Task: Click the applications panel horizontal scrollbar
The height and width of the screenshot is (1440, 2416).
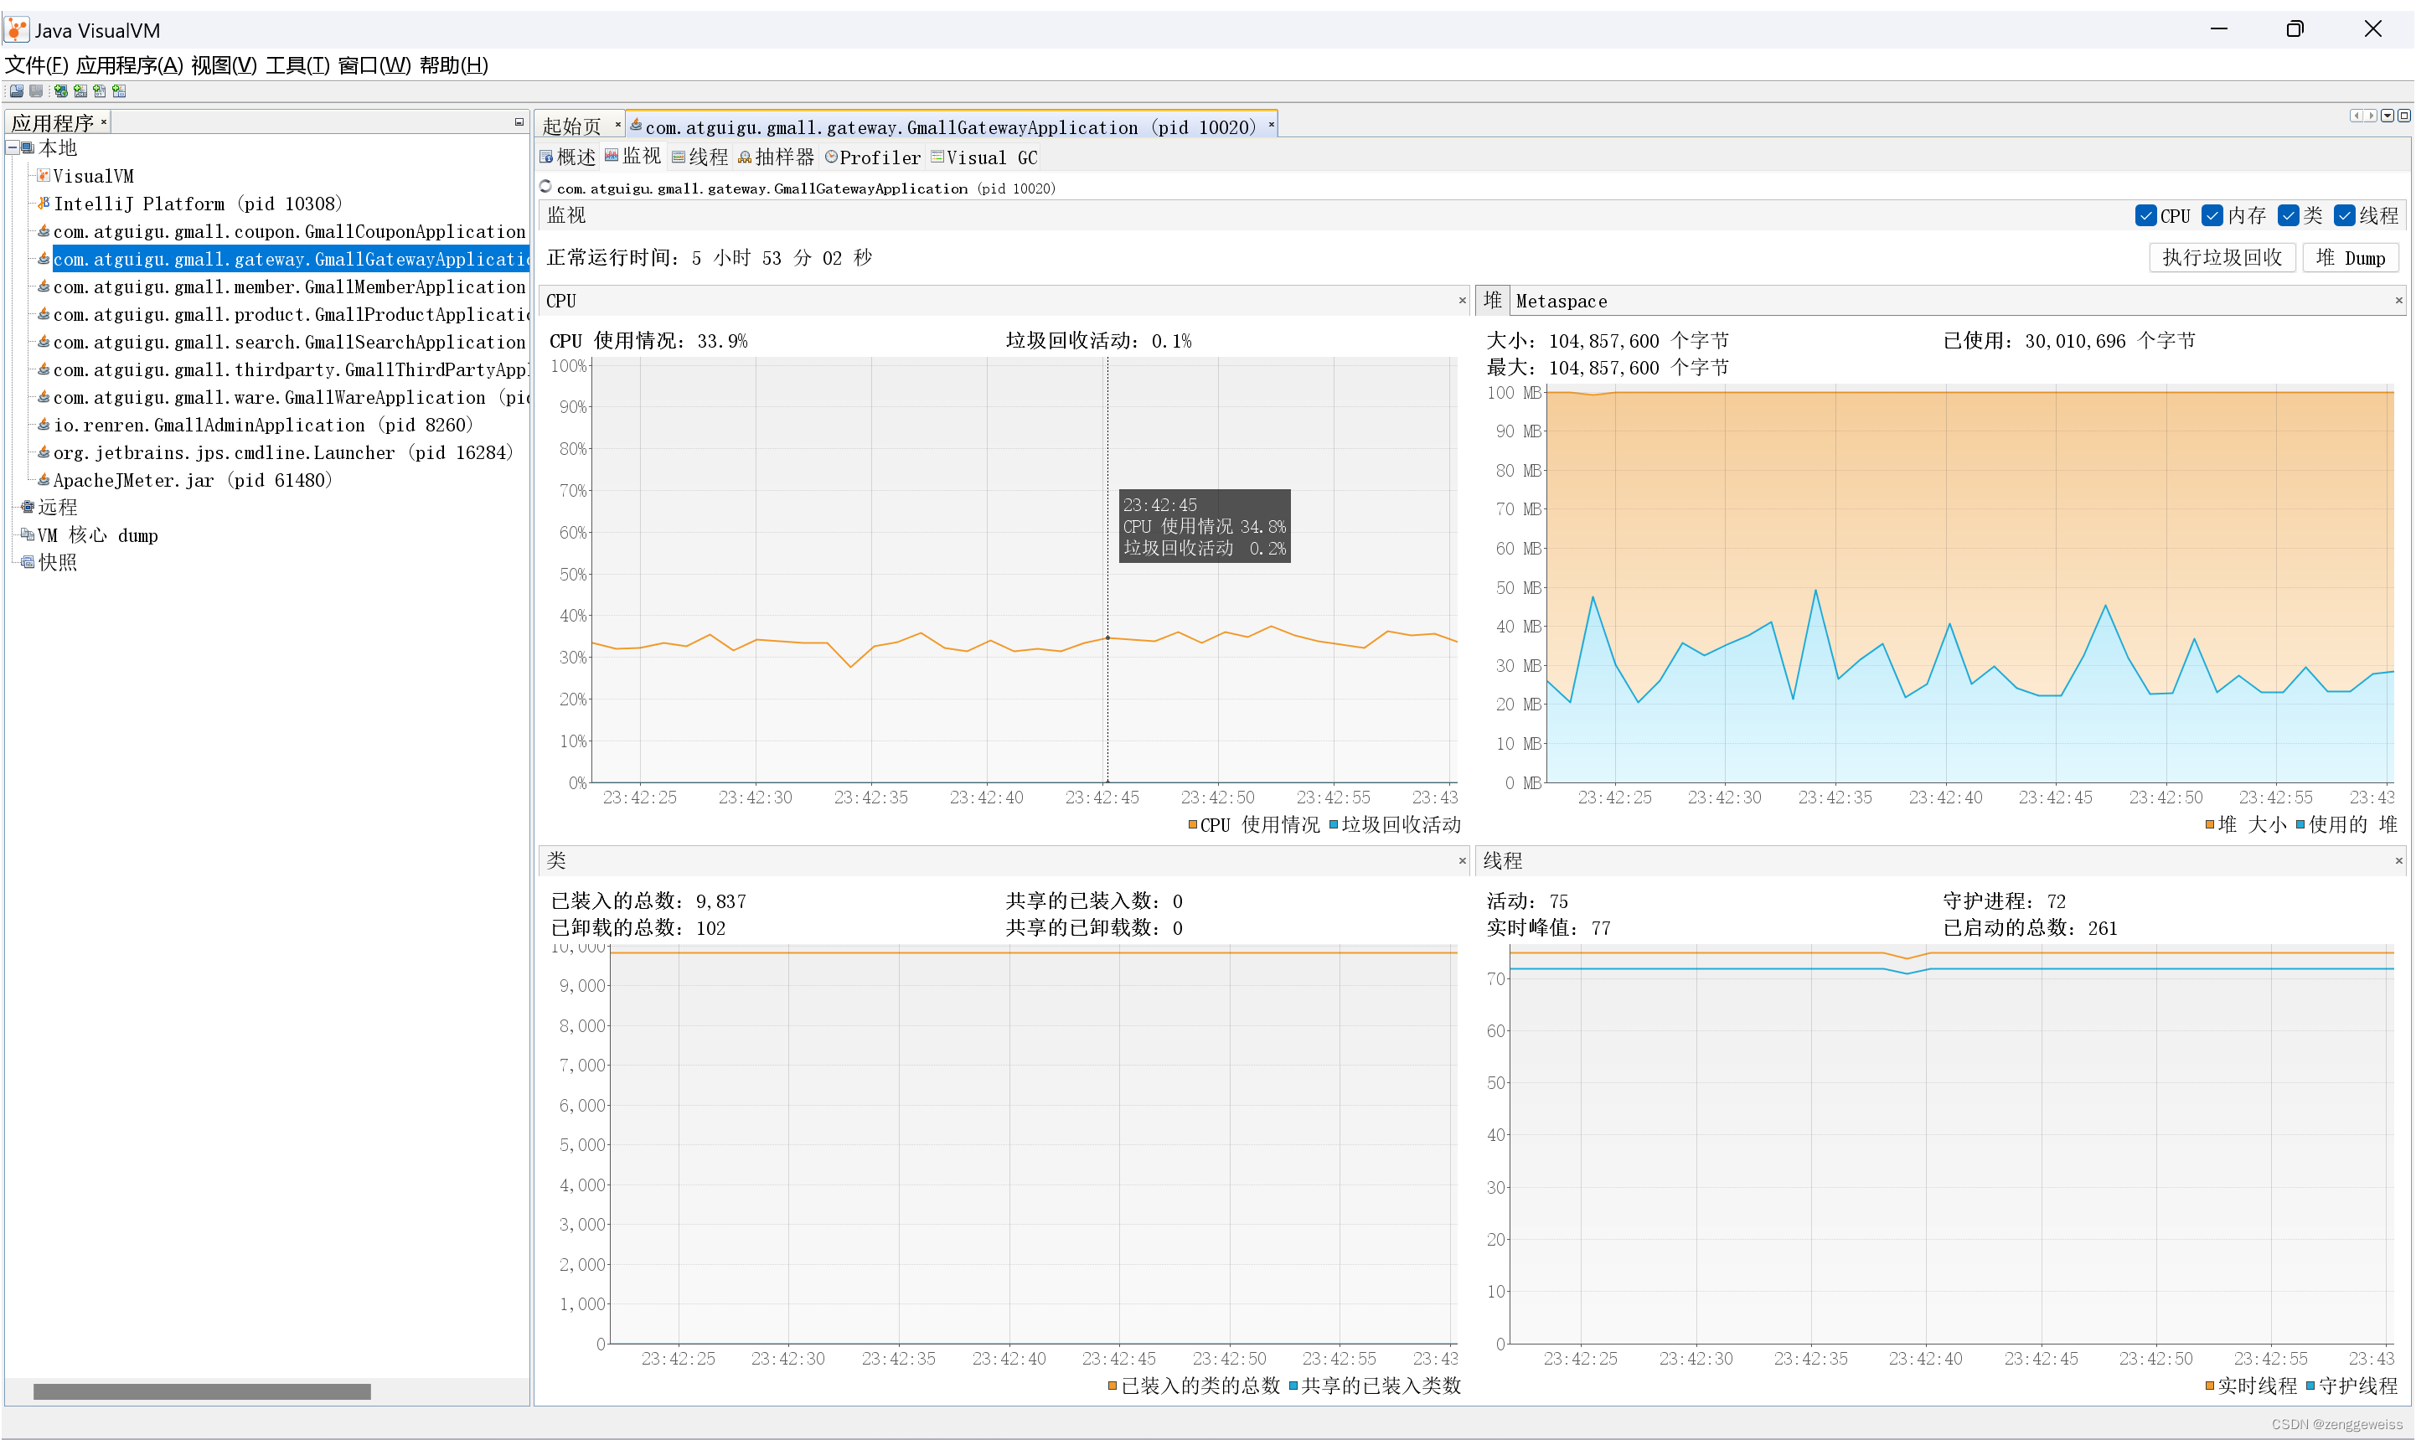Action: [202, 1391]
